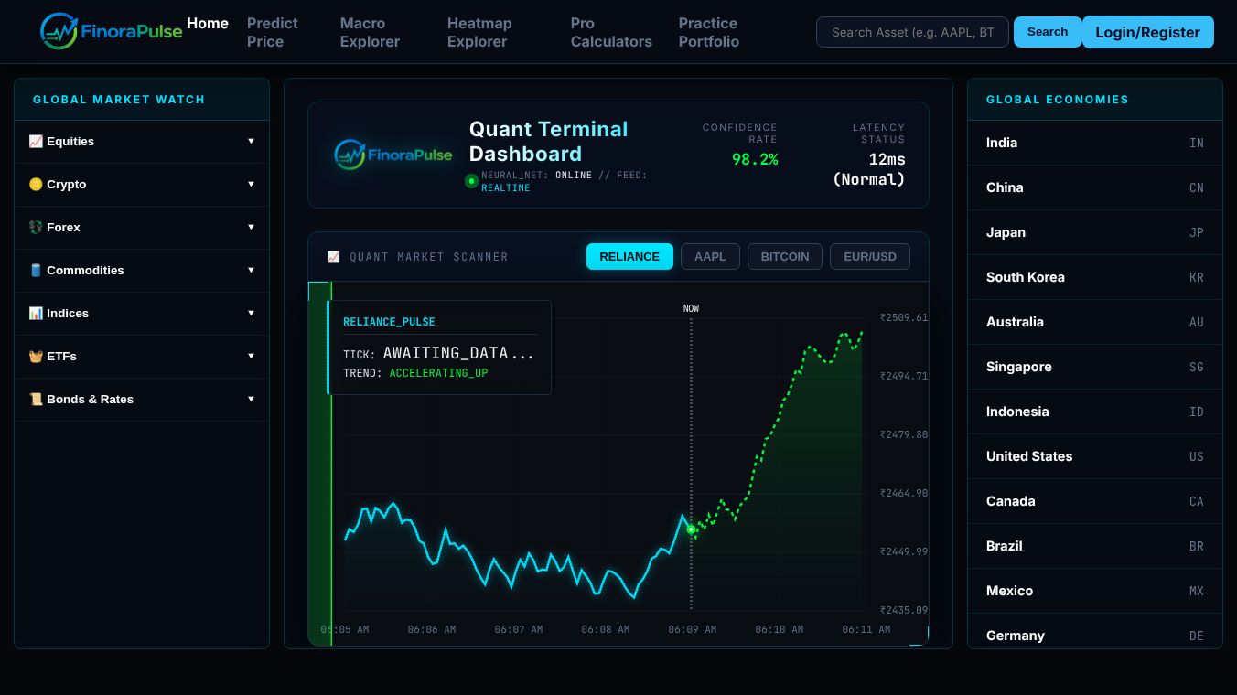Viewport: 1237px width, 695px height.
Task: Open the Heatmap Explorer menu item
Action: [479, 32]
